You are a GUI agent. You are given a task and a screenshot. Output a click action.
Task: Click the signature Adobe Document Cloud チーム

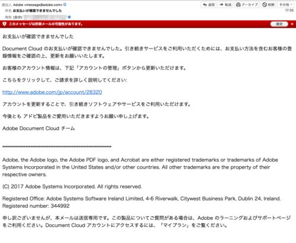point(38,128)
